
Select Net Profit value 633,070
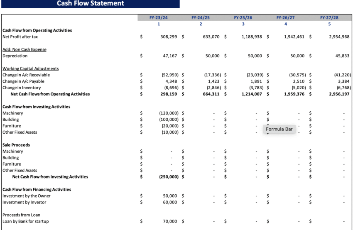tap(211, 37)
